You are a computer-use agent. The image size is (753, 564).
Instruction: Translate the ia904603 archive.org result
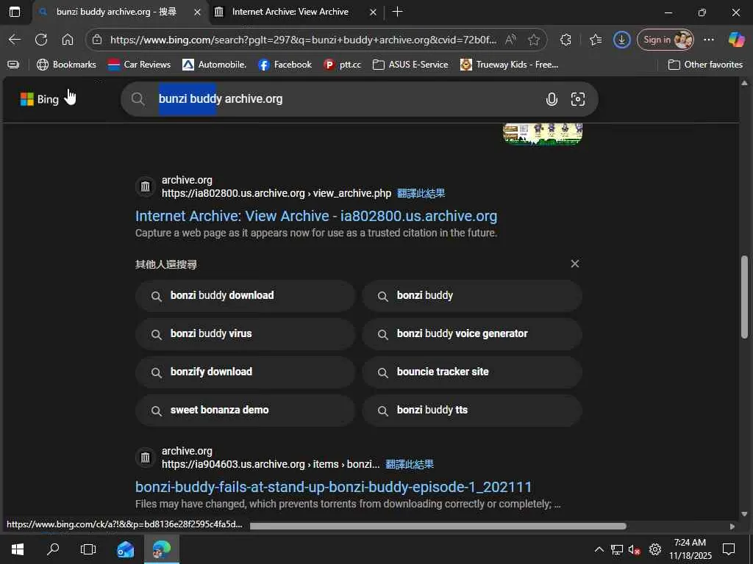coord(409,464)
